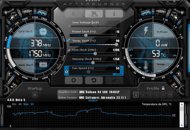
Task: Click the Min : 49 graph label
Action: tap(17, 104)
